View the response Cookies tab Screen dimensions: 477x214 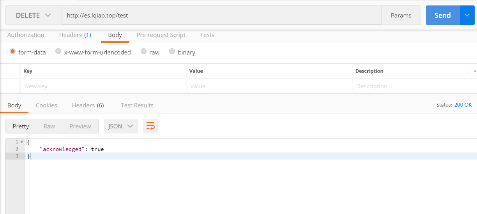(x=46, y=105)
